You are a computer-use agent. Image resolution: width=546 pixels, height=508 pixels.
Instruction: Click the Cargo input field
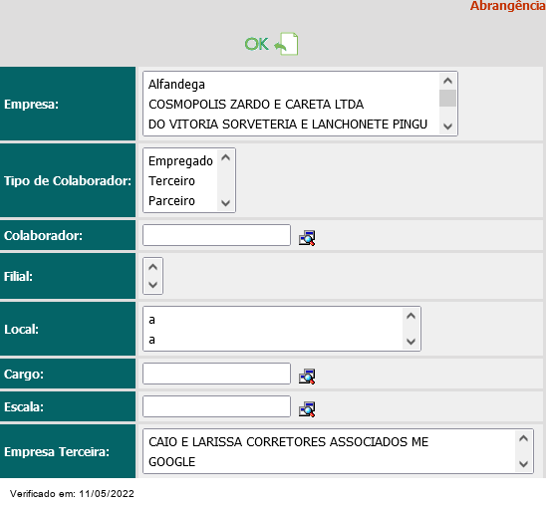216,374
